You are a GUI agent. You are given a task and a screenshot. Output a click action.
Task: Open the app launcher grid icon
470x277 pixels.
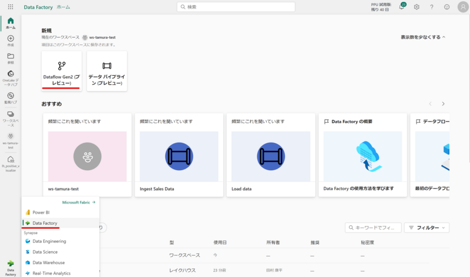11,6
